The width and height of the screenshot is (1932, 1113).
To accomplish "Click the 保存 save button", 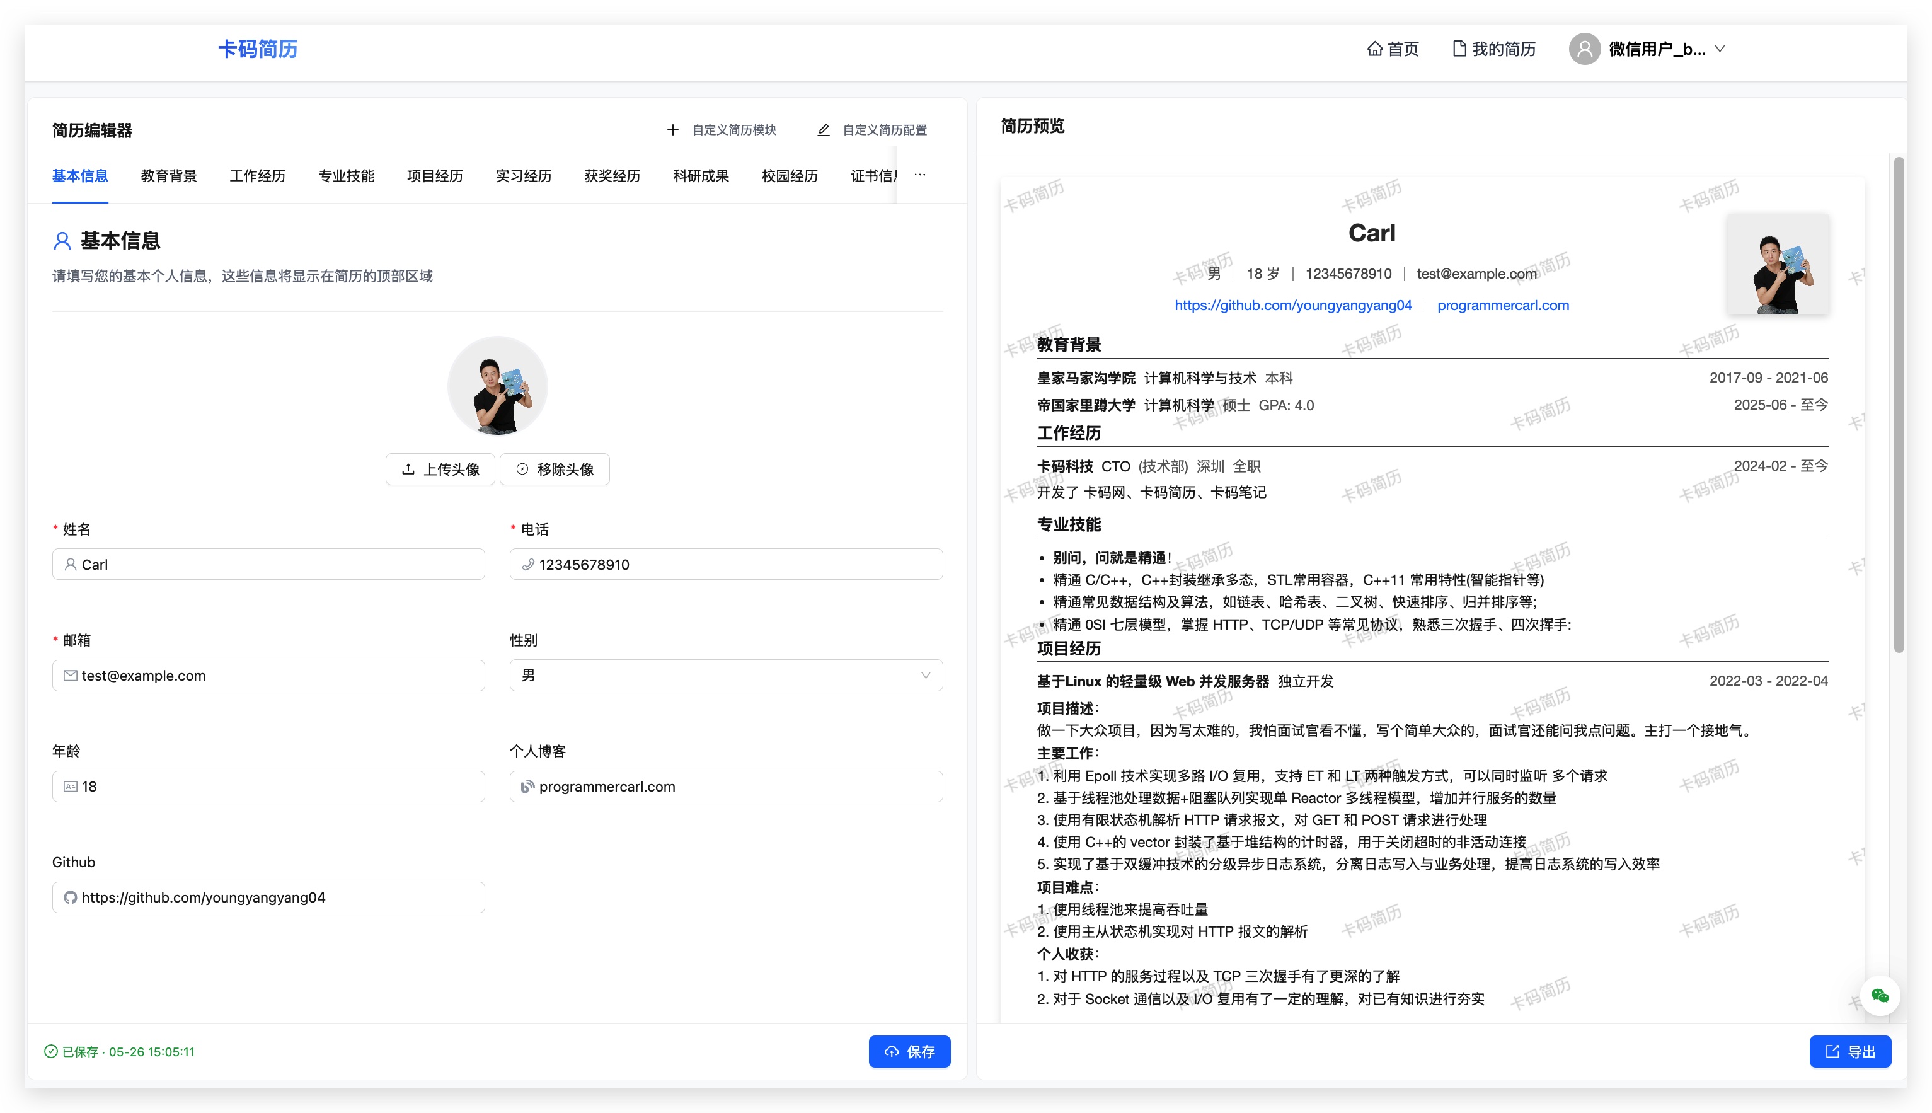I will tap(909, 1051).
